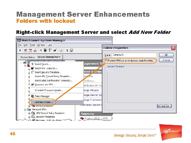Screen dimensions: 191x143
Task: Click the connect to device toolbar icon
Action: pos(25,50)
